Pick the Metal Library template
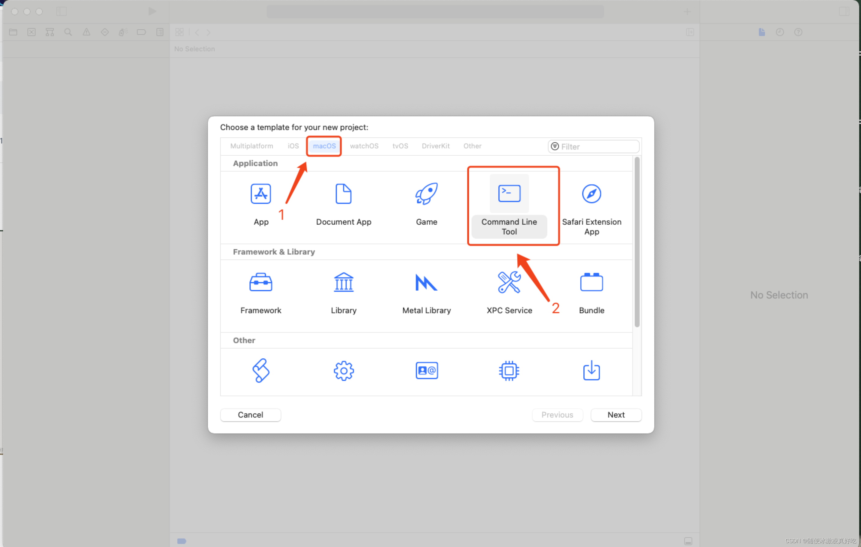Viewport: 861px width, 547px height. coord(426,282)
